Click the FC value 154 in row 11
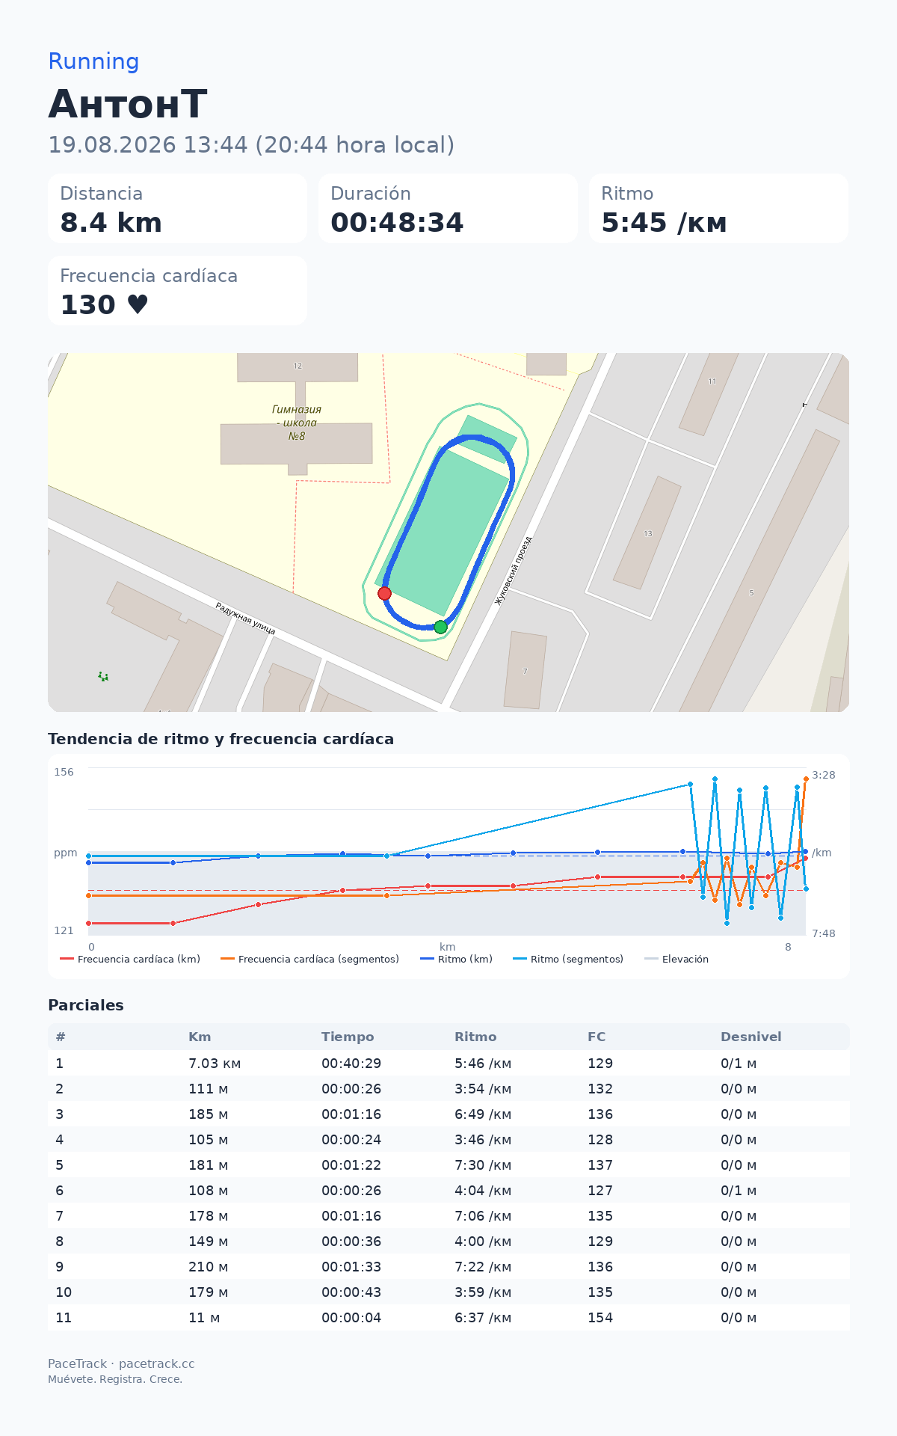Image resolution: width=897 pixels, height=1436 pixels. click(600, 1317)
